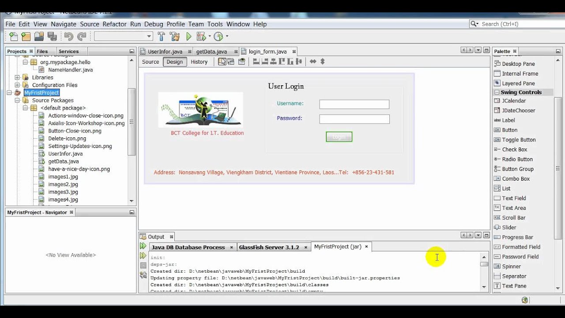Click the Login button on the form

[x=339, y=137]
